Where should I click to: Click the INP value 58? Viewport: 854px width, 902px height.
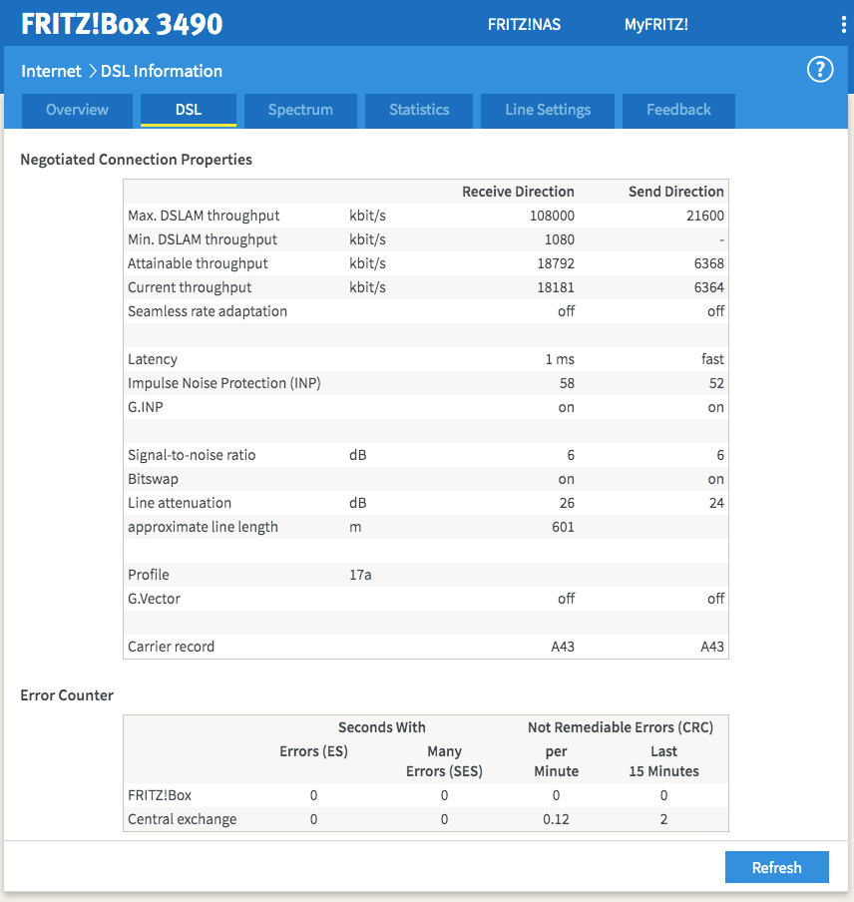coord(567,383)
